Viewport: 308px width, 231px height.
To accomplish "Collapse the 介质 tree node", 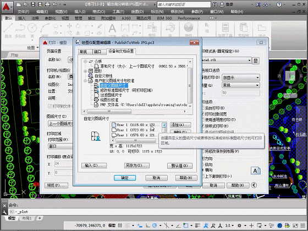I will click(85, 62).
